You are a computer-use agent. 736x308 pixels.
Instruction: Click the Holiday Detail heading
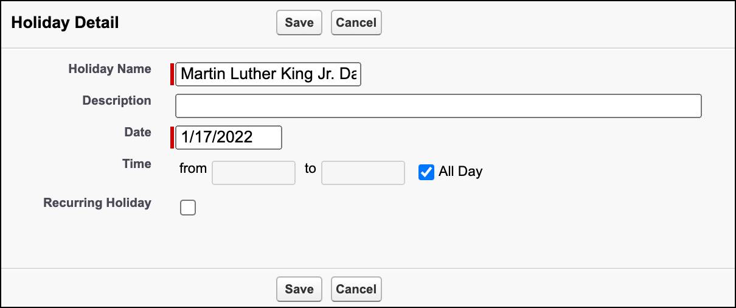65,23
